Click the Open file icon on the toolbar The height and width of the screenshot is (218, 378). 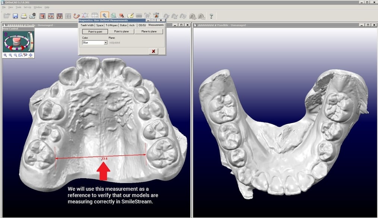[6, 15]
